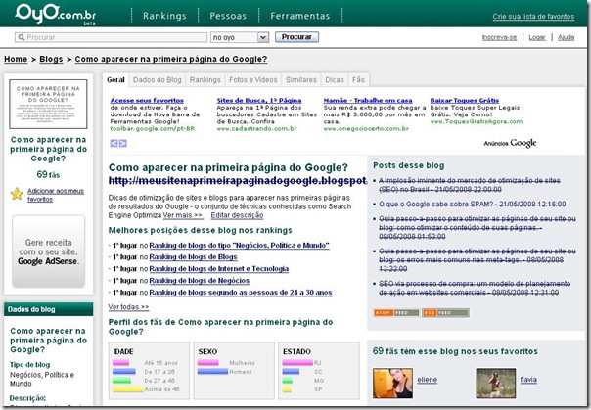Screen dimensions: 591x410
Task: Open Rankings in top navigation
Action: (x=164, y=16)
